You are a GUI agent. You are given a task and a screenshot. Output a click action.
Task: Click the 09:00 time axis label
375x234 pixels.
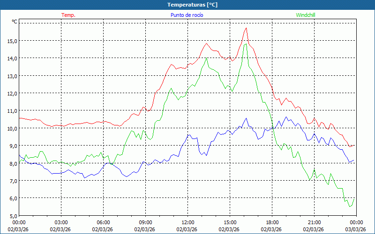click(145, 222)
